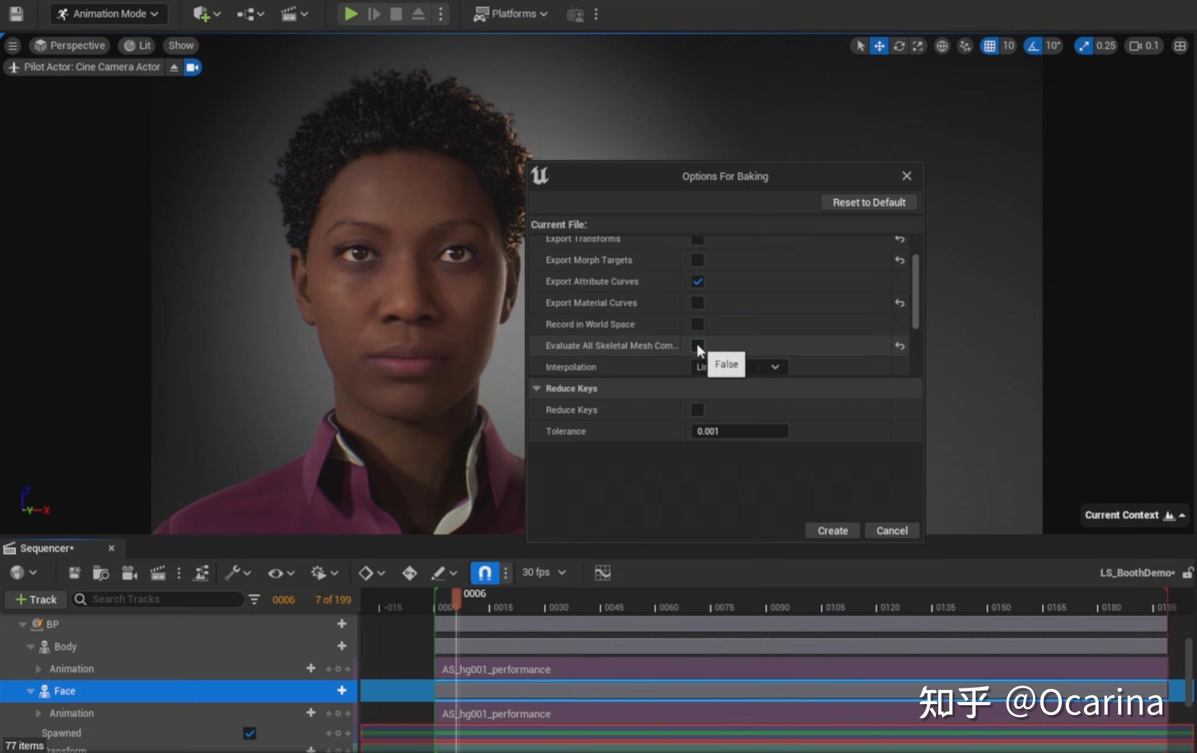1197x753 pixels.
Task: Click the Save icon in the main toolbar
Action: [x=16, y=14]
